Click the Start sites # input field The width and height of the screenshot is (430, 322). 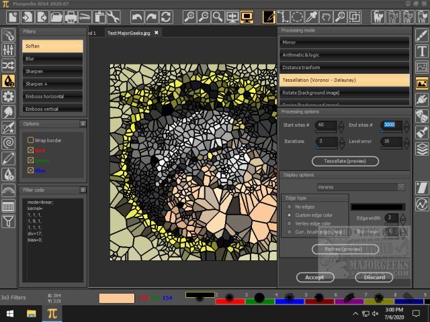[x=326, y=125]
